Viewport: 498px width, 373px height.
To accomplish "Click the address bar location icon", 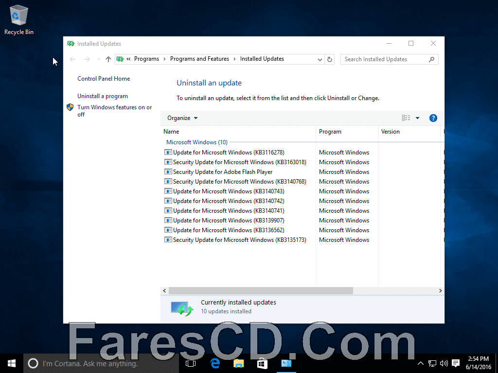I will coord(120,59).
